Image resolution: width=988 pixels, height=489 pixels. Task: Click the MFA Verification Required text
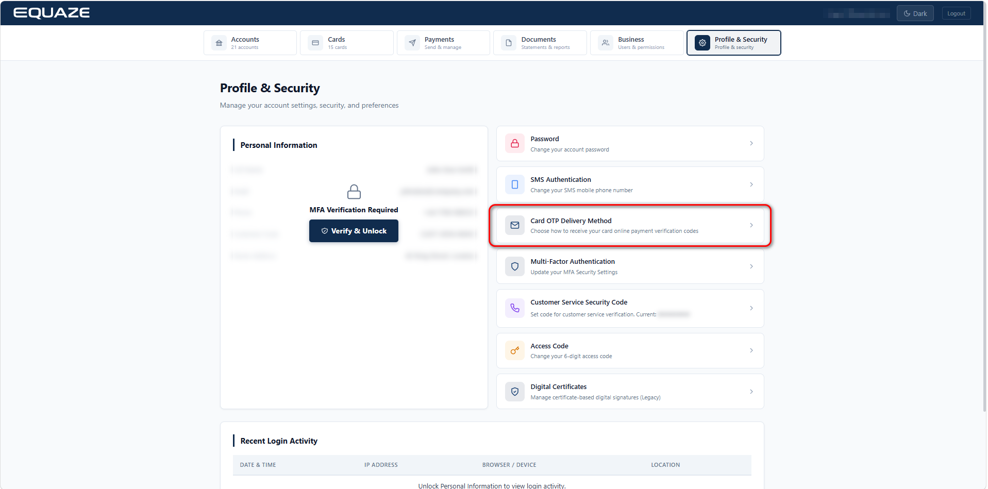click(x=354, y=210)
